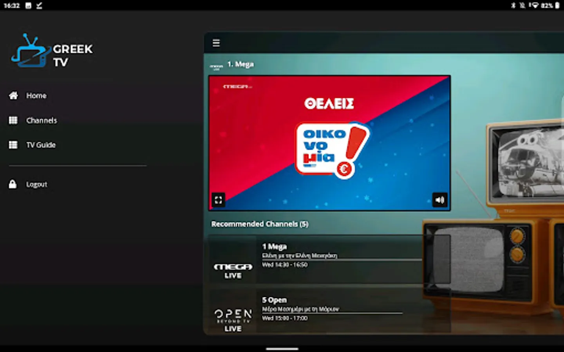Mute the video player volume
This screenshot has height=352, width=564.
440,200
